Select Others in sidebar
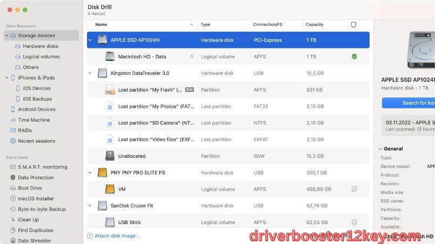Screen dimensions: 435x244 [30, 67]
